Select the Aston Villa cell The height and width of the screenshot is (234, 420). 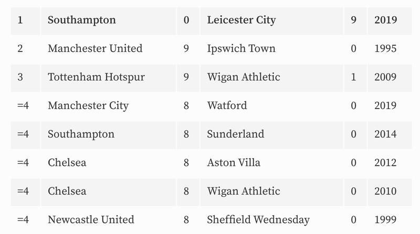tap(271, 163)
